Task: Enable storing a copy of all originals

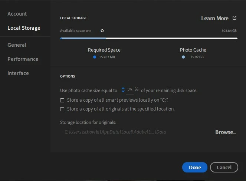Action: point(62,109)
